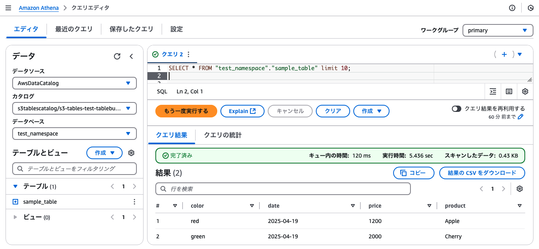Click the Cherry product cell

[453, 236]
